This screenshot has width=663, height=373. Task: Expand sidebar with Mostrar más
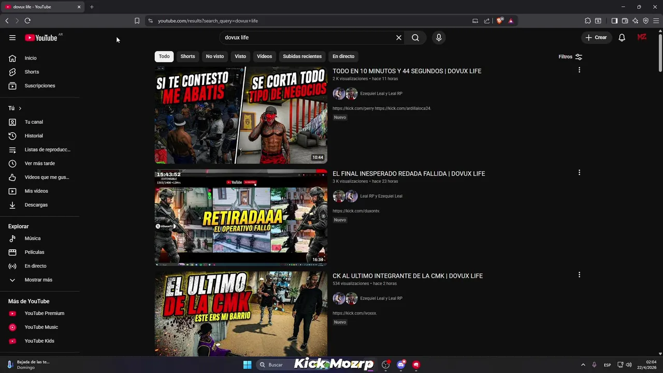pyautogui.click(x=39, y=280)
